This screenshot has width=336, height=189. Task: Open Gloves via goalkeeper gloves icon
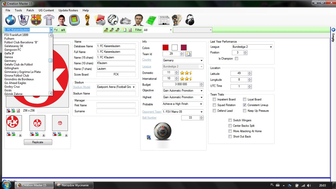coord(177,20)
